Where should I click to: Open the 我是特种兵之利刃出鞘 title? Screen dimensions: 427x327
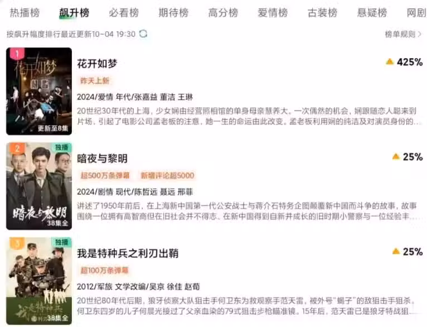(x=128, y=253)
